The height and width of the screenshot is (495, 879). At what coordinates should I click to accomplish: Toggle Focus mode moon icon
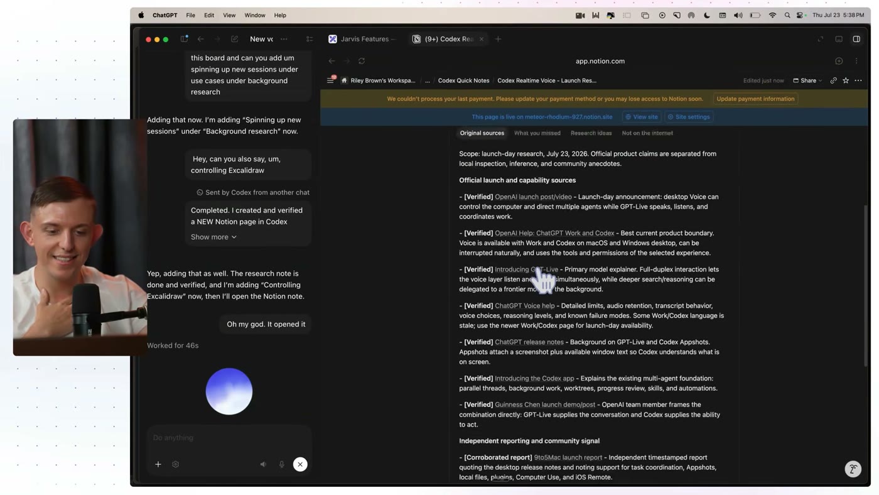(707, 15)
